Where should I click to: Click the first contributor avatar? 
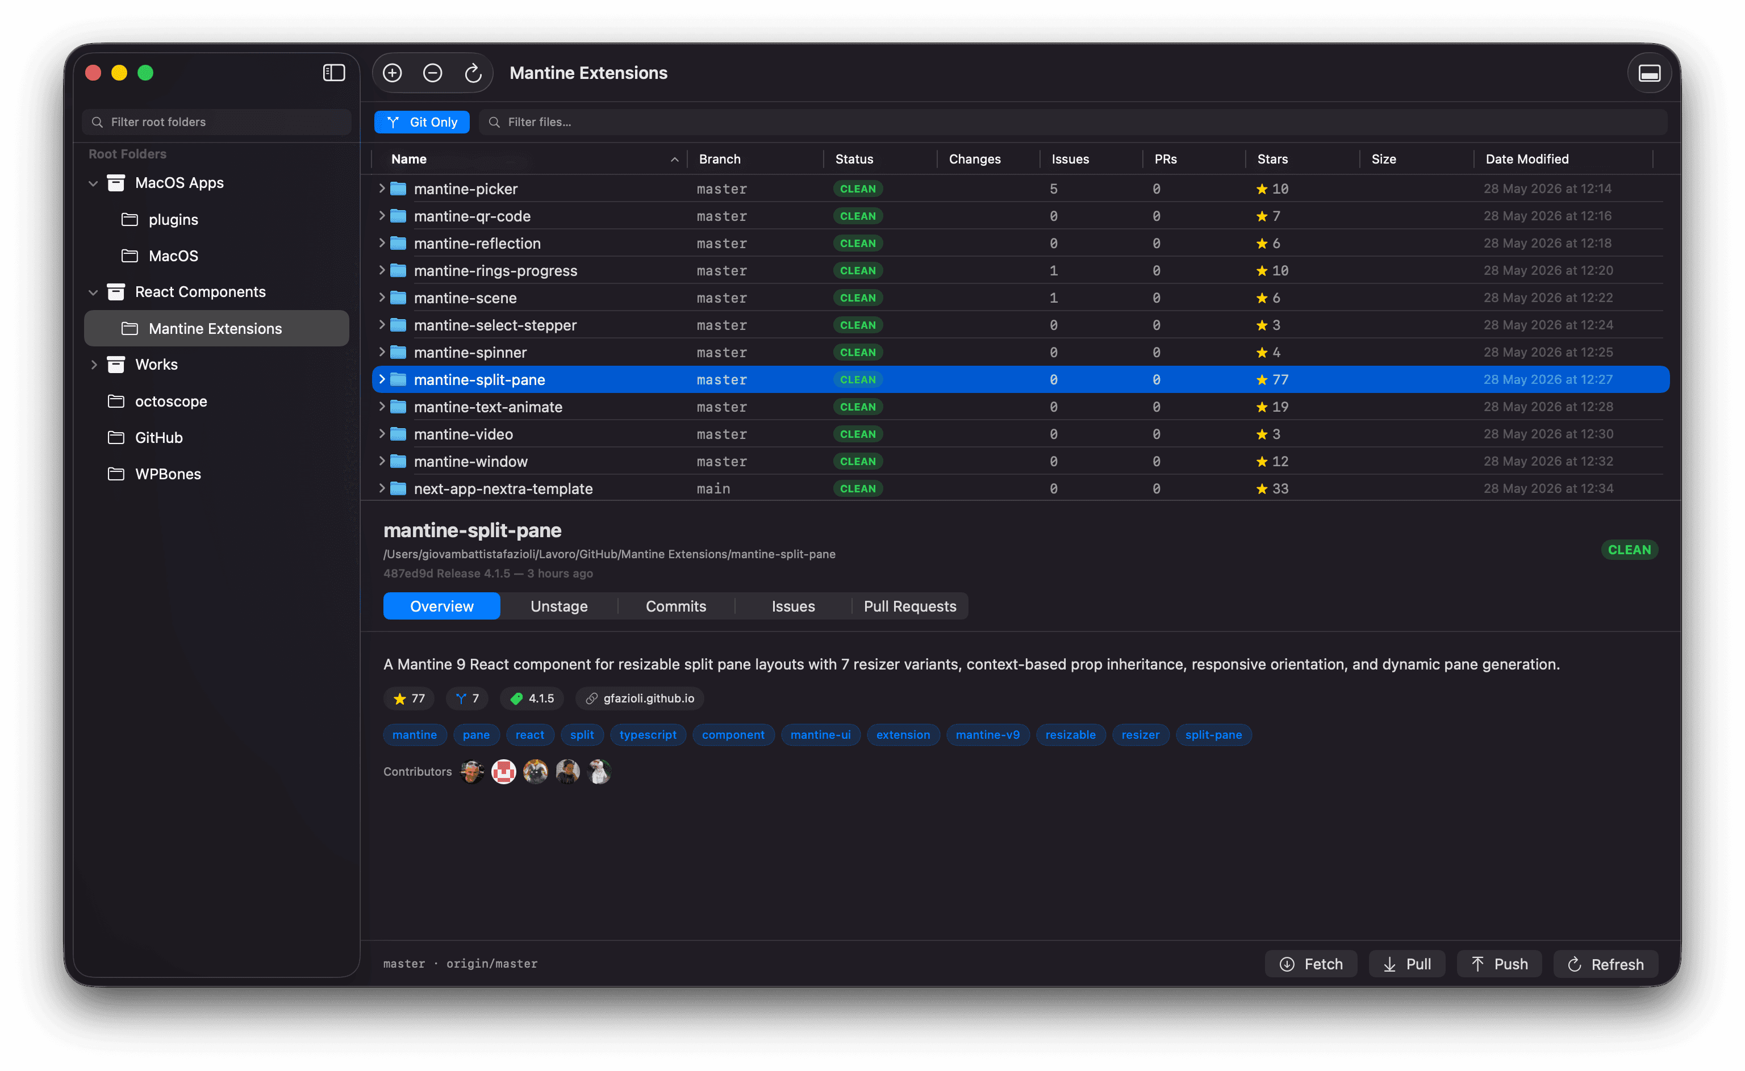(x=472, y=771)
